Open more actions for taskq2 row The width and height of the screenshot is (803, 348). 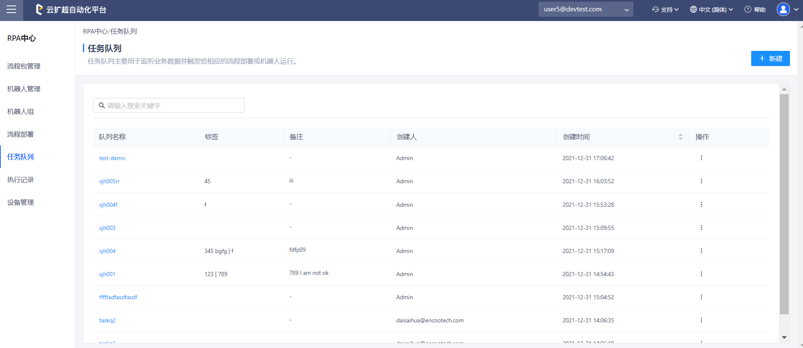pos(701,320)
